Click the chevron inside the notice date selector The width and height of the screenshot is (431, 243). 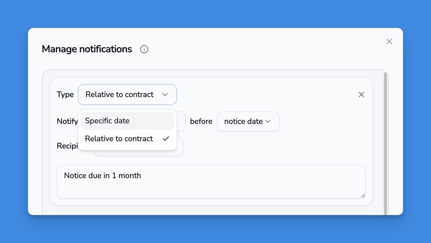(x=268, y=121)
